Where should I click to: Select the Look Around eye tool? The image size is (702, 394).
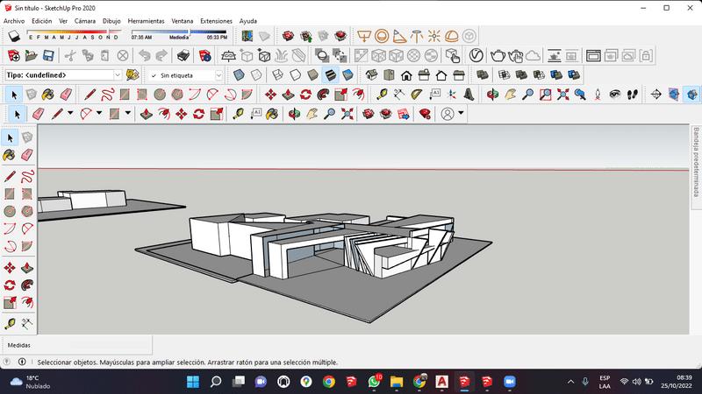coord(615,95)
